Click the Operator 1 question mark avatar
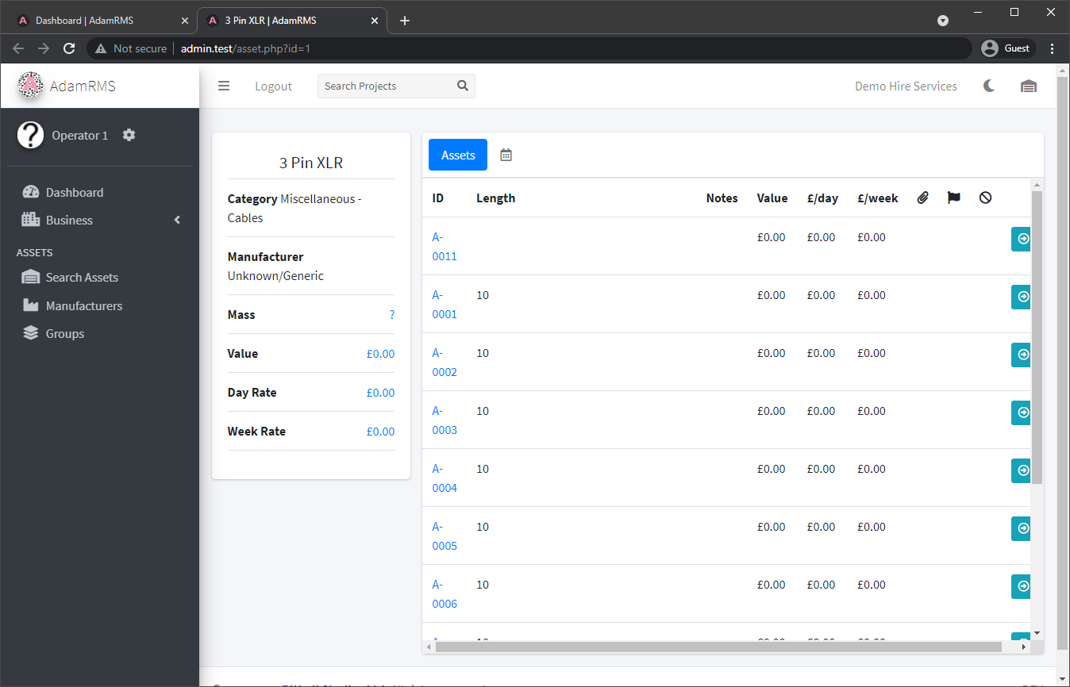This screenshot has height=687, width=1070. (30, 135)
